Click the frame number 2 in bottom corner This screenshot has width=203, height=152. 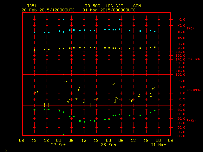[x=6, y=149]
